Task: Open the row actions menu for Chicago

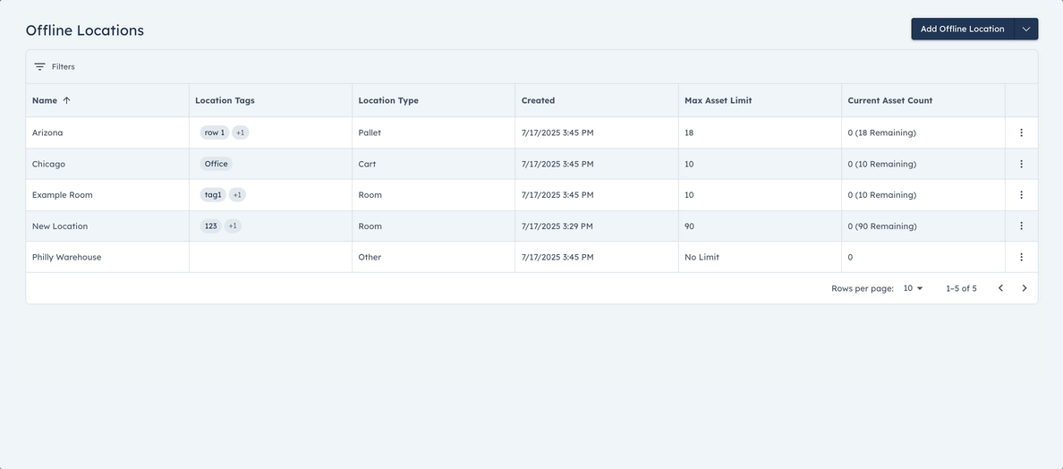Action: (1021, 164)
